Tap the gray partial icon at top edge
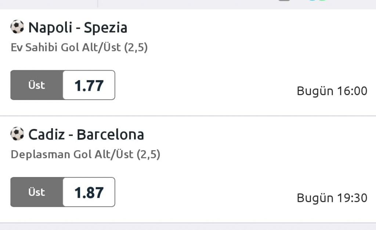Image resolution: width=376 pixels, height=230 pixels. point(284,1)
